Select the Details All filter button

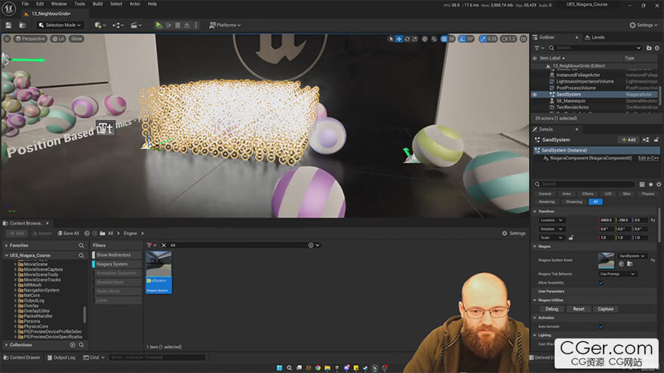(595, 202)
